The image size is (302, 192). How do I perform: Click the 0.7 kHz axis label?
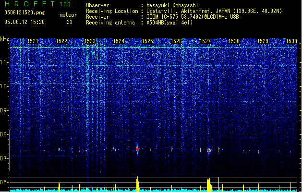pos(4,158)
